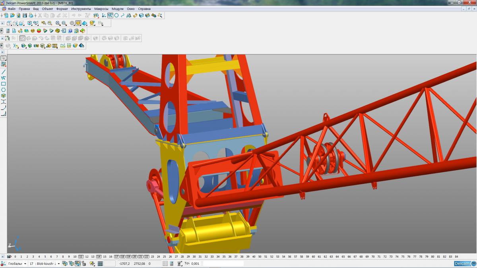The height and width of the screenshot is (268, 477).
Task: Open the Файл menu
Action: tap(12, 8)
